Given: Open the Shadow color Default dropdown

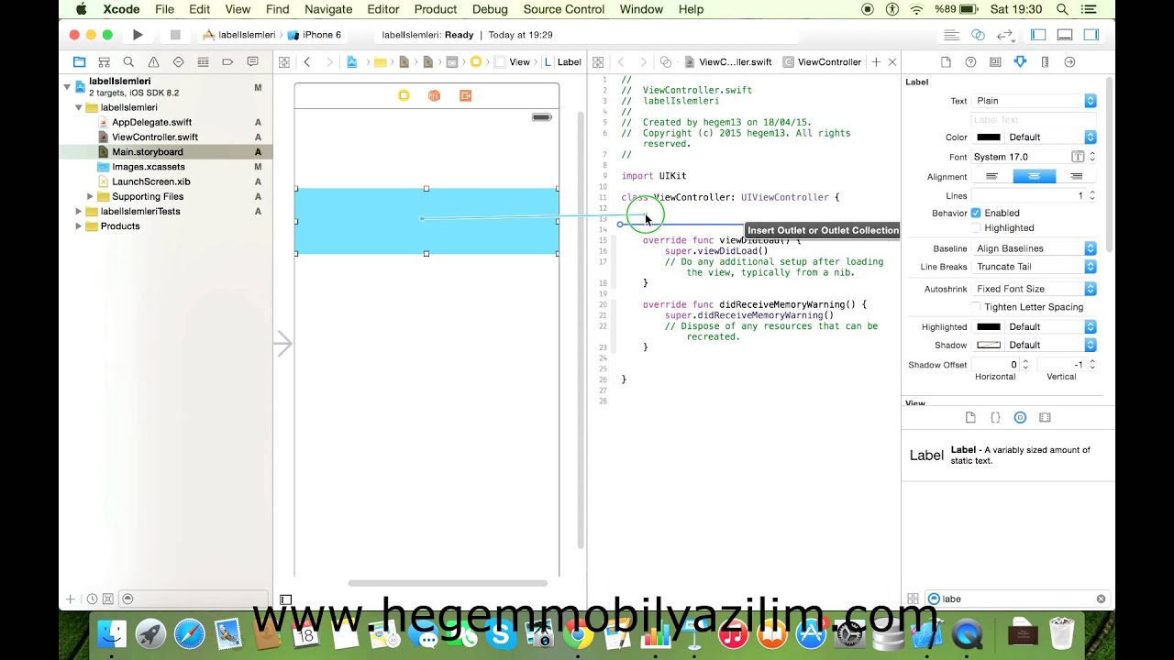Looking at the screenshot, I should coord(1051,345).
